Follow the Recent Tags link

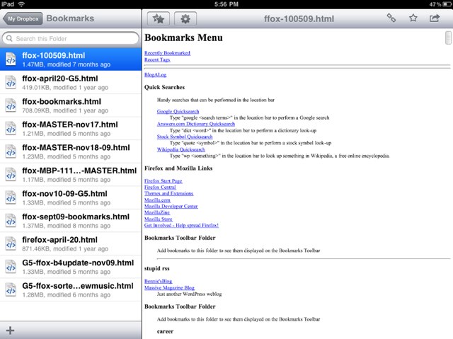click(x=157, y=59)
